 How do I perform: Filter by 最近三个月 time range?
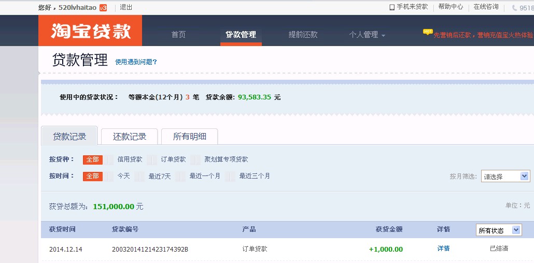coord(255,176)
